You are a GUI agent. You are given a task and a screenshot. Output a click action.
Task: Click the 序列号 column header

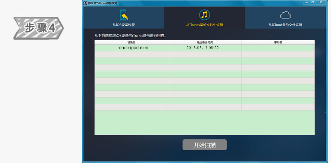pos(278,42)
